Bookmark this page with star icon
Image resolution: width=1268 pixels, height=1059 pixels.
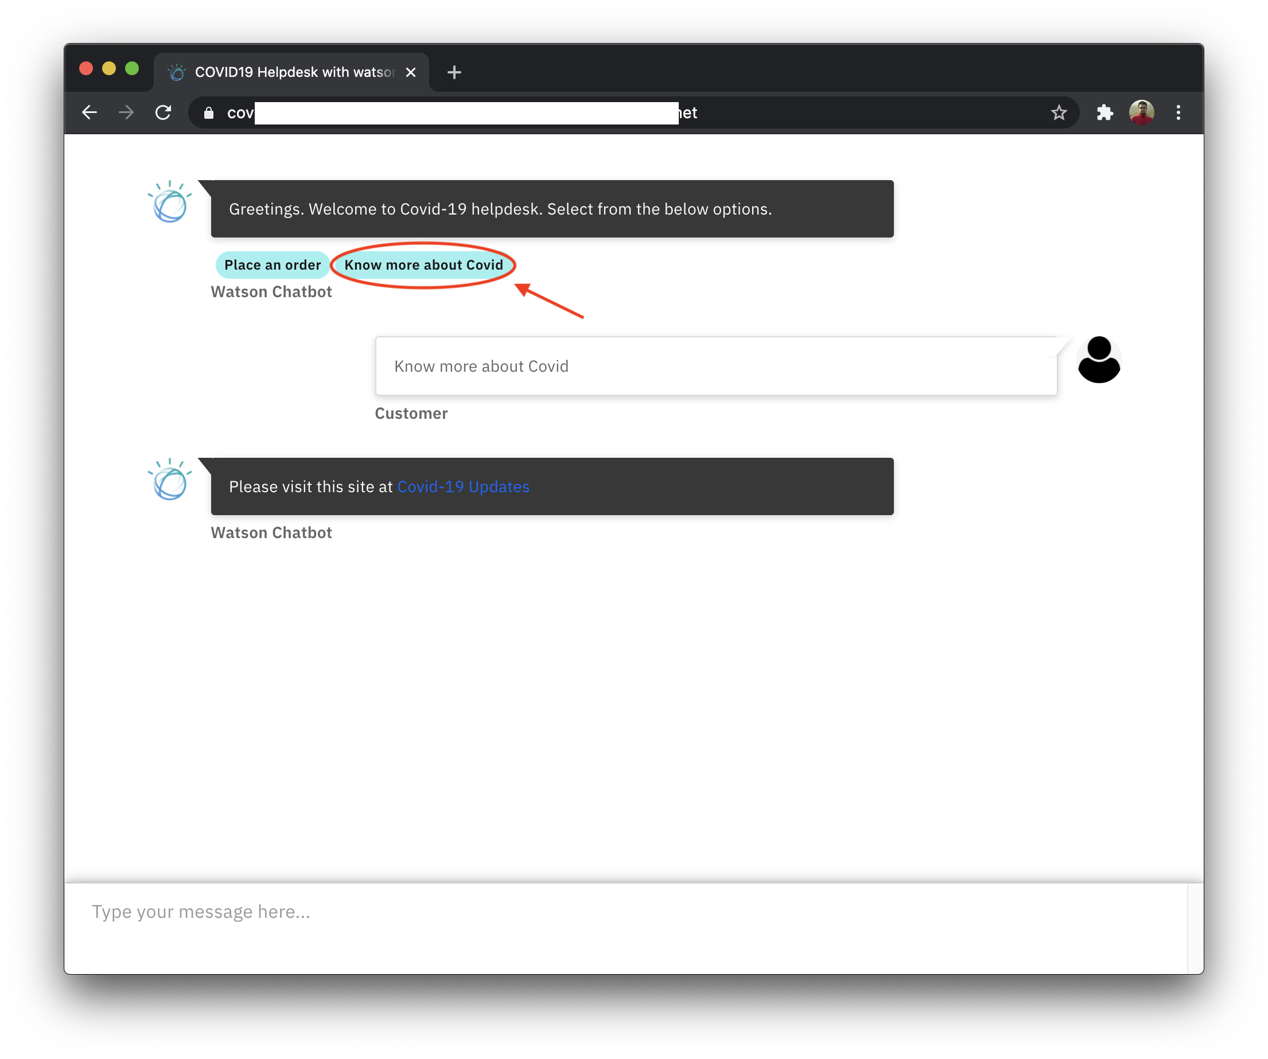click(x=1059, y=112)
